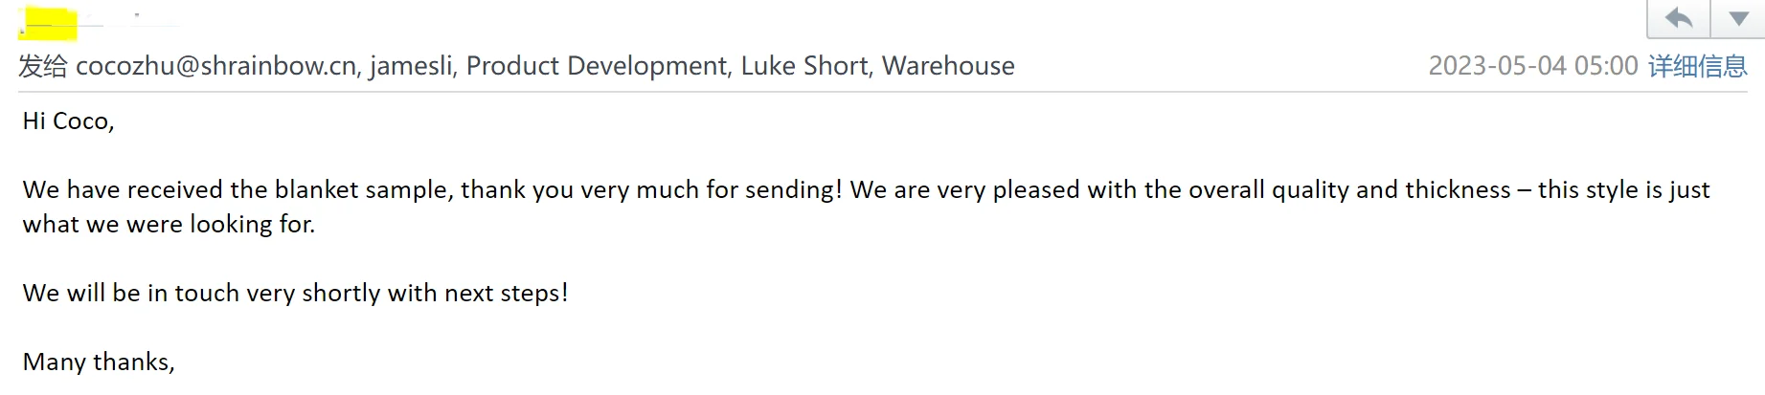Click the yellow-highlighted sender name

(48, 23)
